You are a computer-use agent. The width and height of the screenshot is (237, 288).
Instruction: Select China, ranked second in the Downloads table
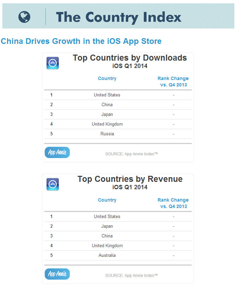(107, 104)
